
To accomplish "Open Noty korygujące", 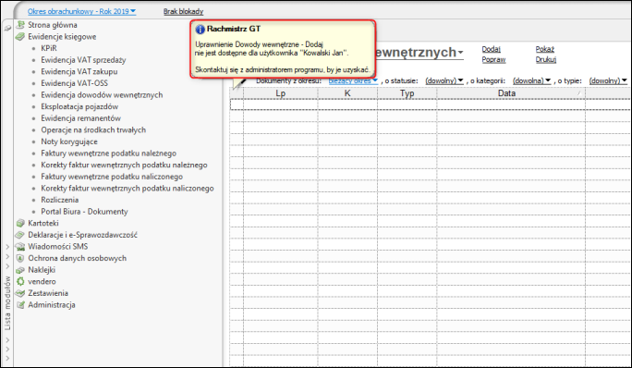I will pos(69,141).
